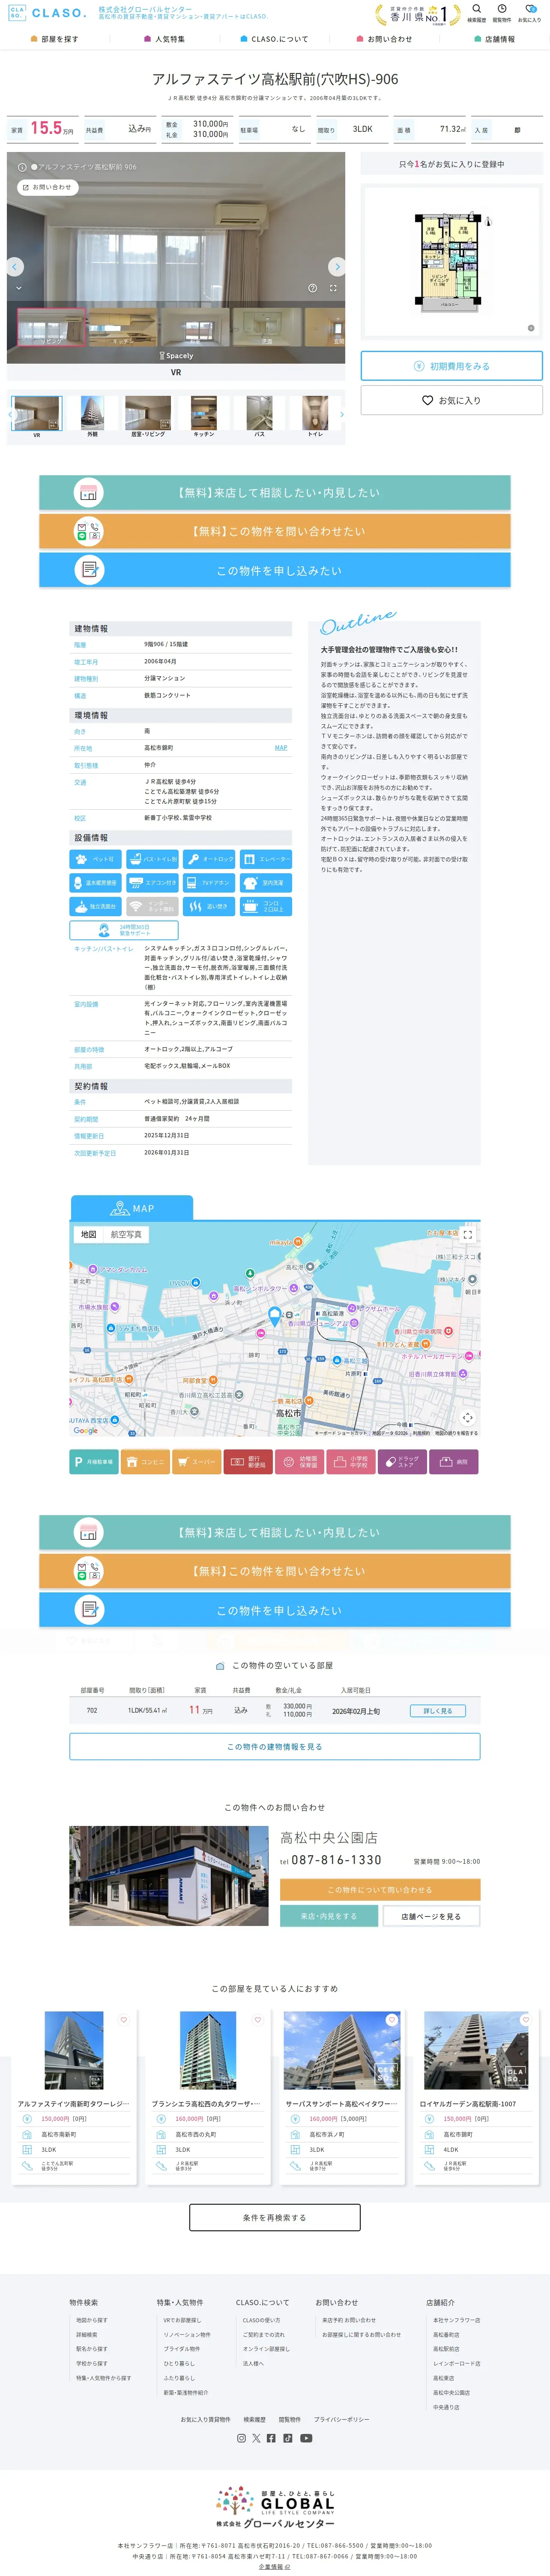
Task: Toggle 月極駐車場 markers on the map
Action: [x=94, y=1462]
